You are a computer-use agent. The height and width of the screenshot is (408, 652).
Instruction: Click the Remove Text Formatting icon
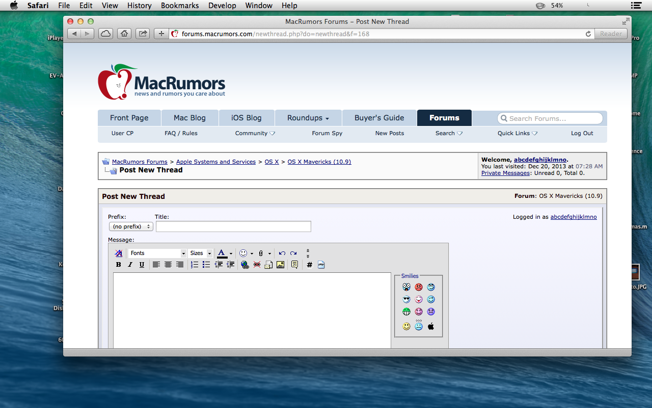click(118, 253)
